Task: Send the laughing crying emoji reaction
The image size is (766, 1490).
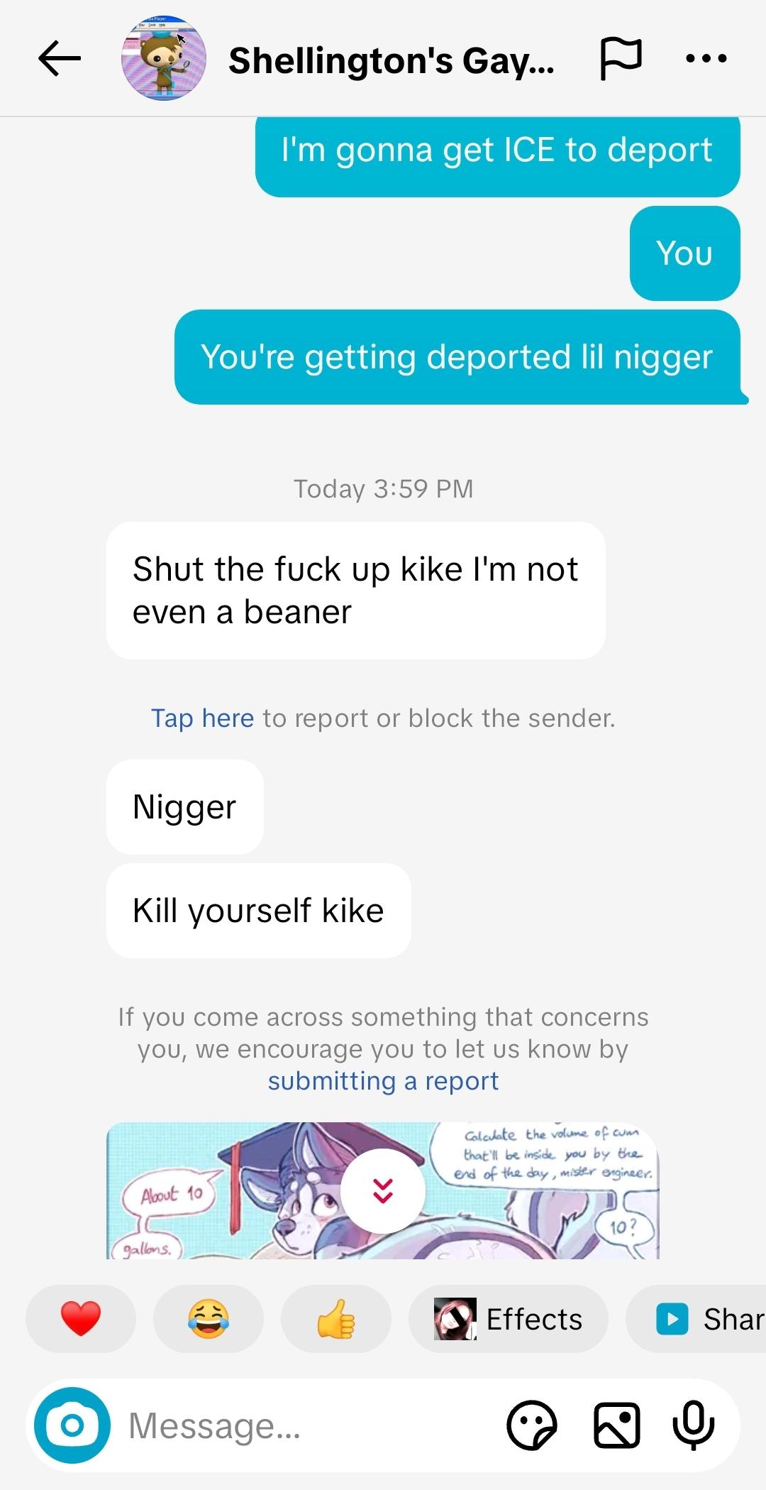Action: pyautogui.click(x=209, y=1319)
